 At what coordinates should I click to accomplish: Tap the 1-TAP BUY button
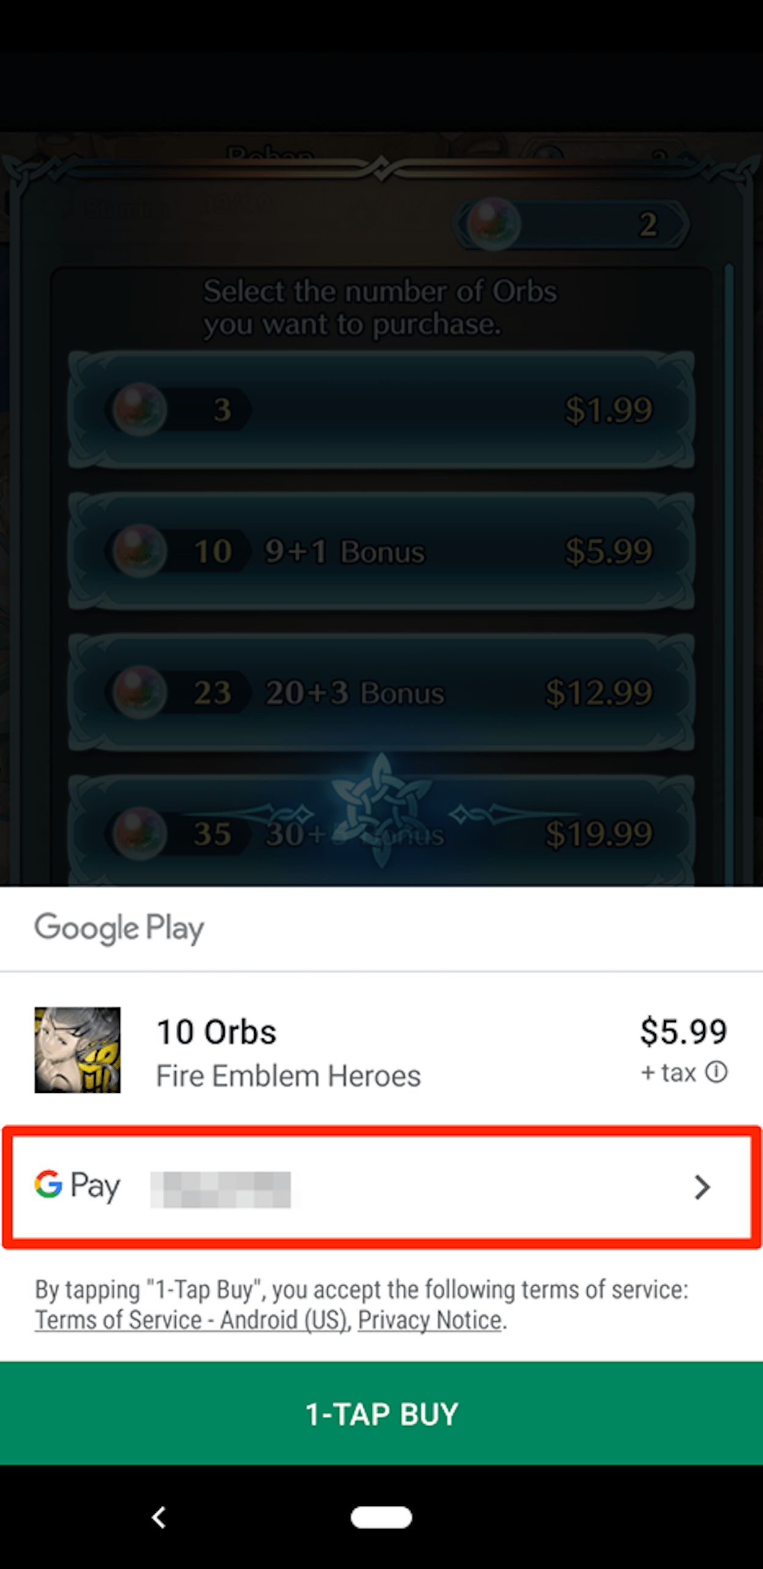[x=382, y=1413]
